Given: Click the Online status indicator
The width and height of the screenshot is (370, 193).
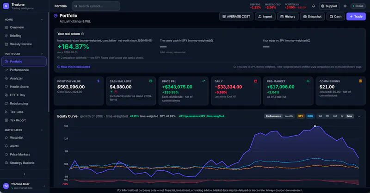Looking at the screenshot, I should tap(358, 6).
